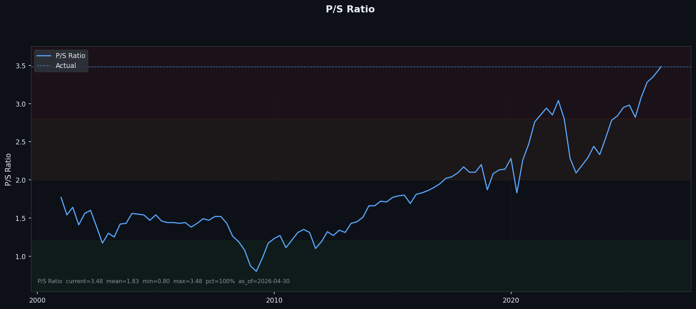Select the 2.0 y-axis tick label
The height and width of the screenshot is (309, 696).
click(x=21, y=180)
